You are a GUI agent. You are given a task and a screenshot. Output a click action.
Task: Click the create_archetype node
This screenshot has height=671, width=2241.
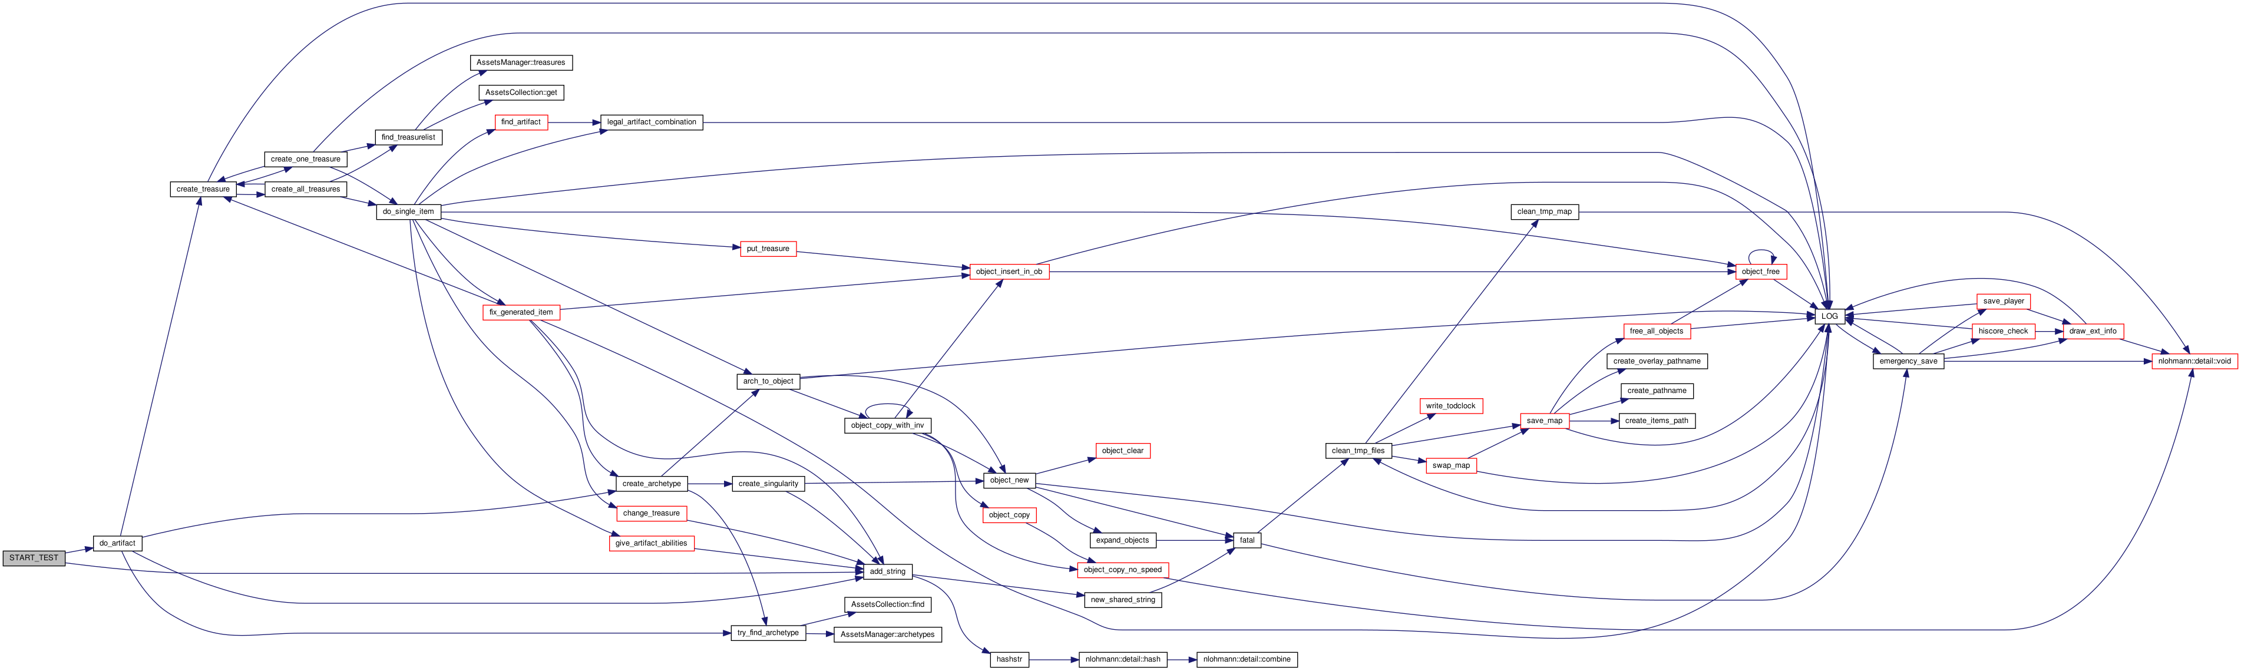click(652, 484)
